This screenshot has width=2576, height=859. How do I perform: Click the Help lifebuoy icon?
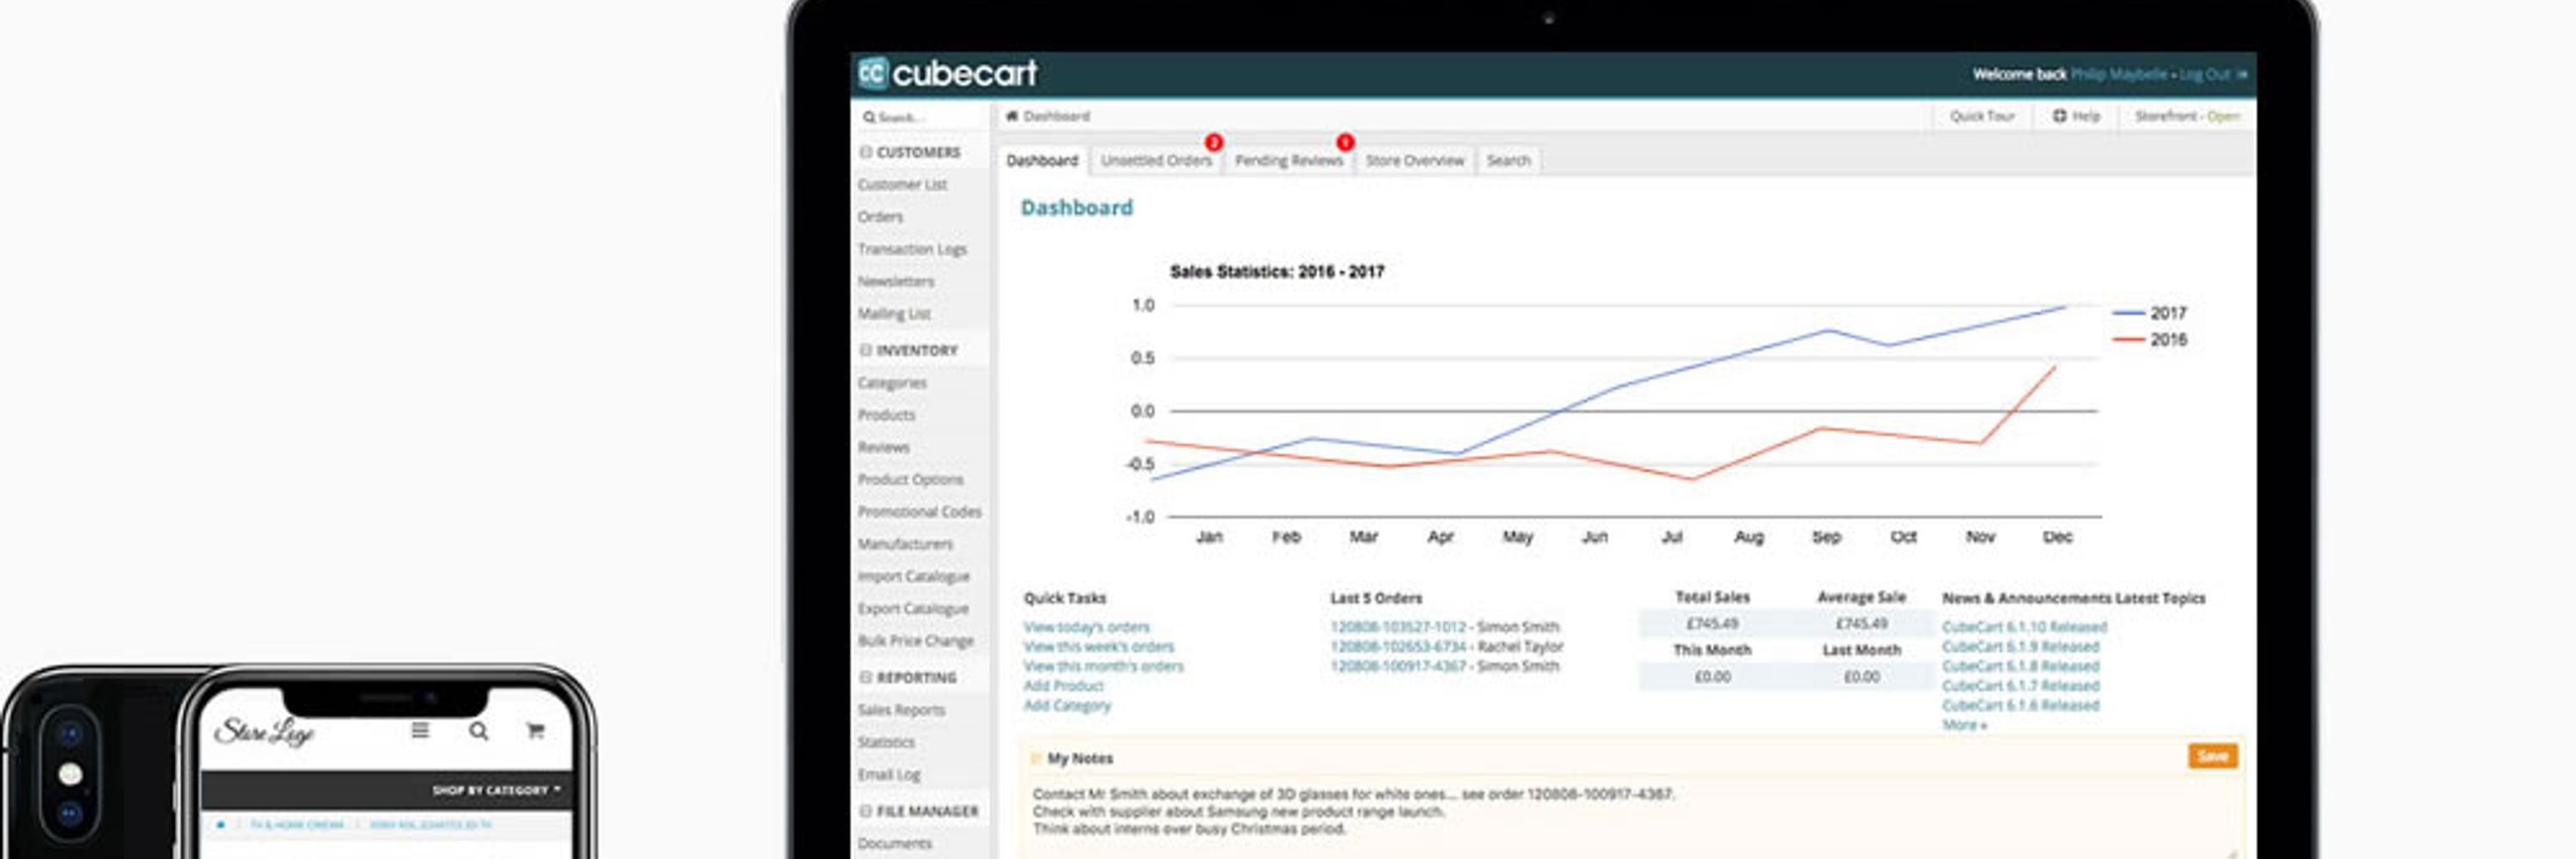(x=2059, y=116)
